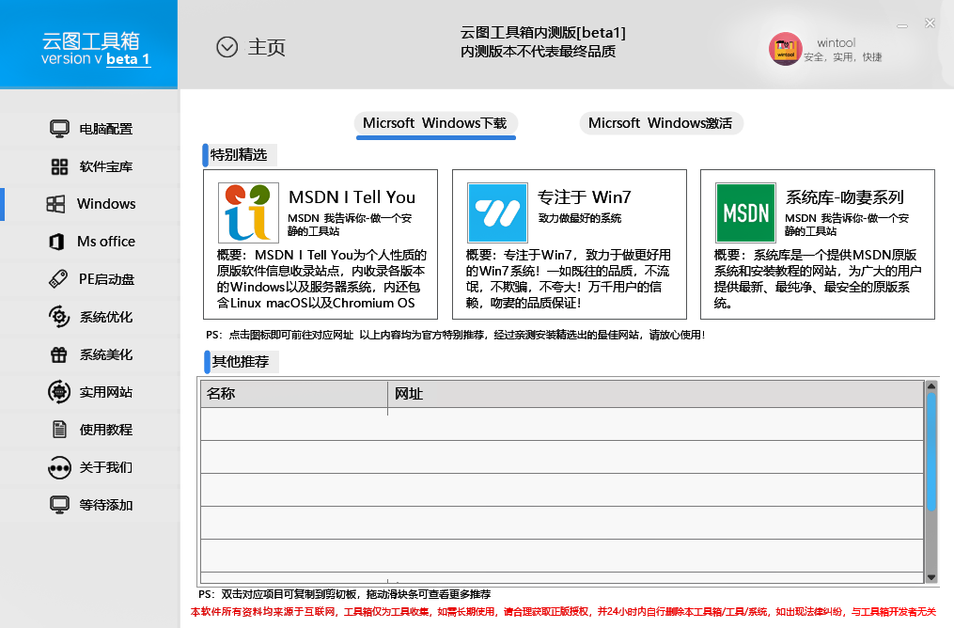Click the blue scrollbar thumb in list
Screen dimensions: 954x628
click(x=931, y=451)
